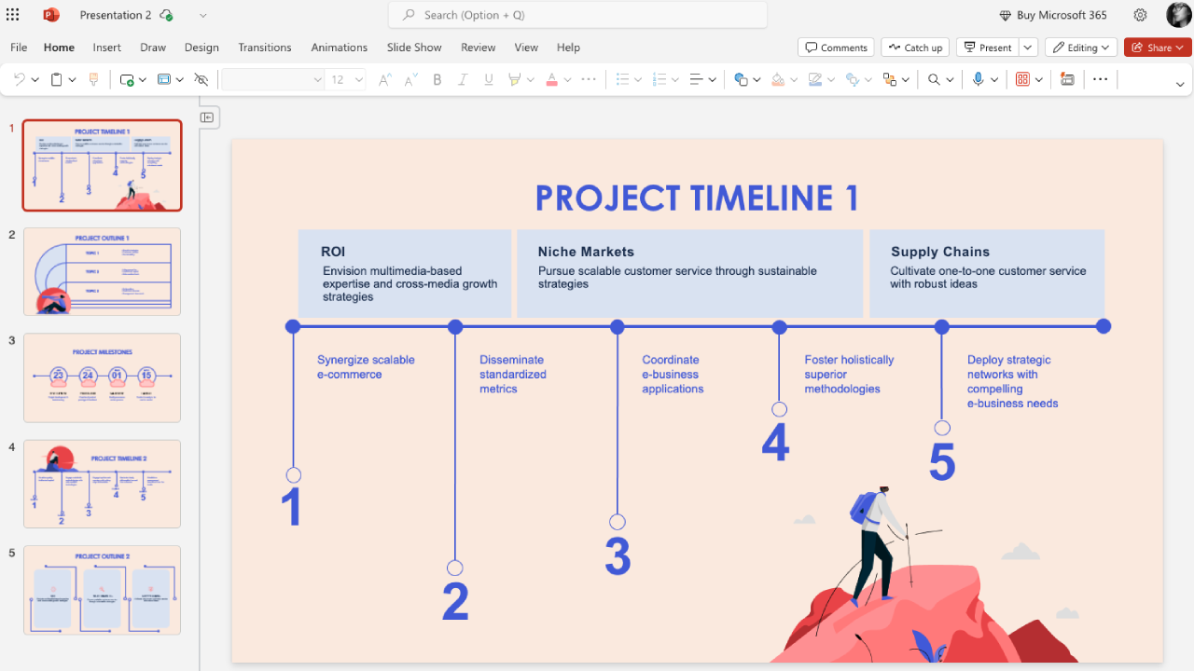Switch to the Slide Show tab
The height and width of the screenshot is (671, 1194).
[x=414, y=48]
